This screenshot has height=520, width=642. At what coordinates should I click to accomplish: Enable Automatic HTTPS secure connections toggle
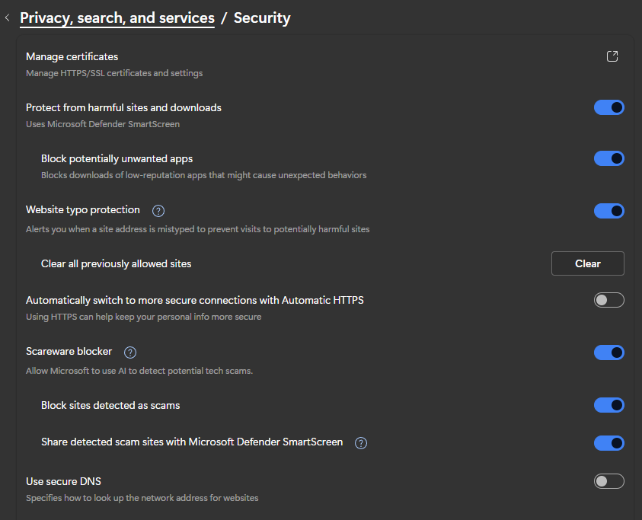click(608, 300)
